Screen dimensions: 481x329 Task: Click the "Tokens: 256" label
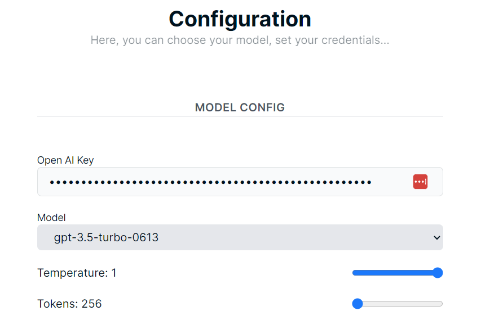tap(69, 304)
